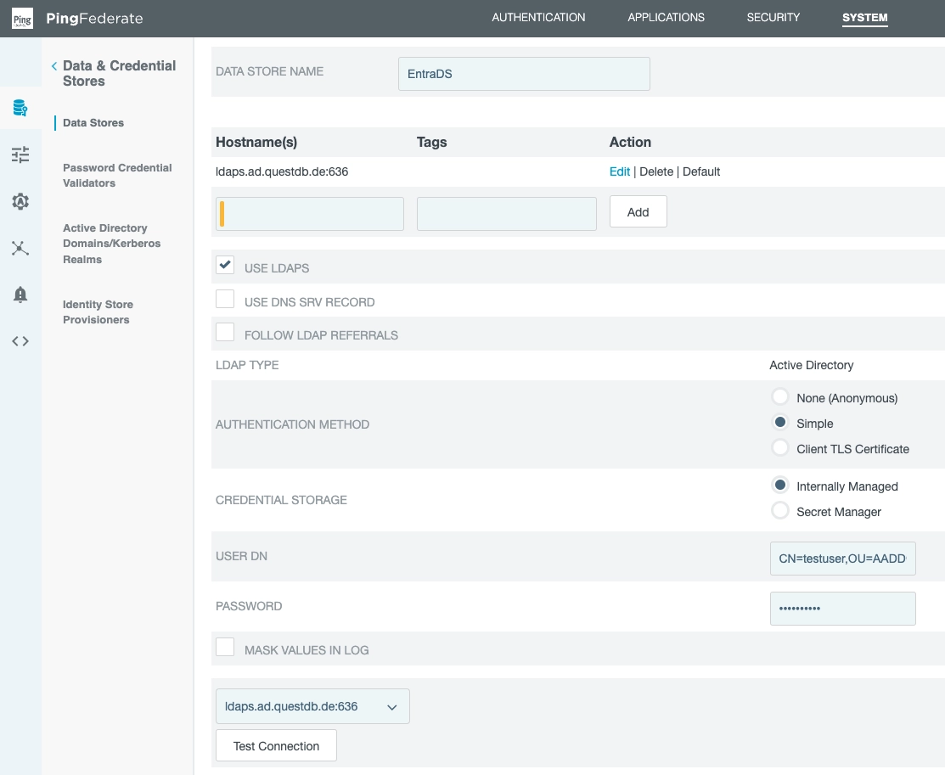Enable FOLLOW LDAP REFERRALS
This screenshot has height=775, width=945.
[x=225, y=331]
